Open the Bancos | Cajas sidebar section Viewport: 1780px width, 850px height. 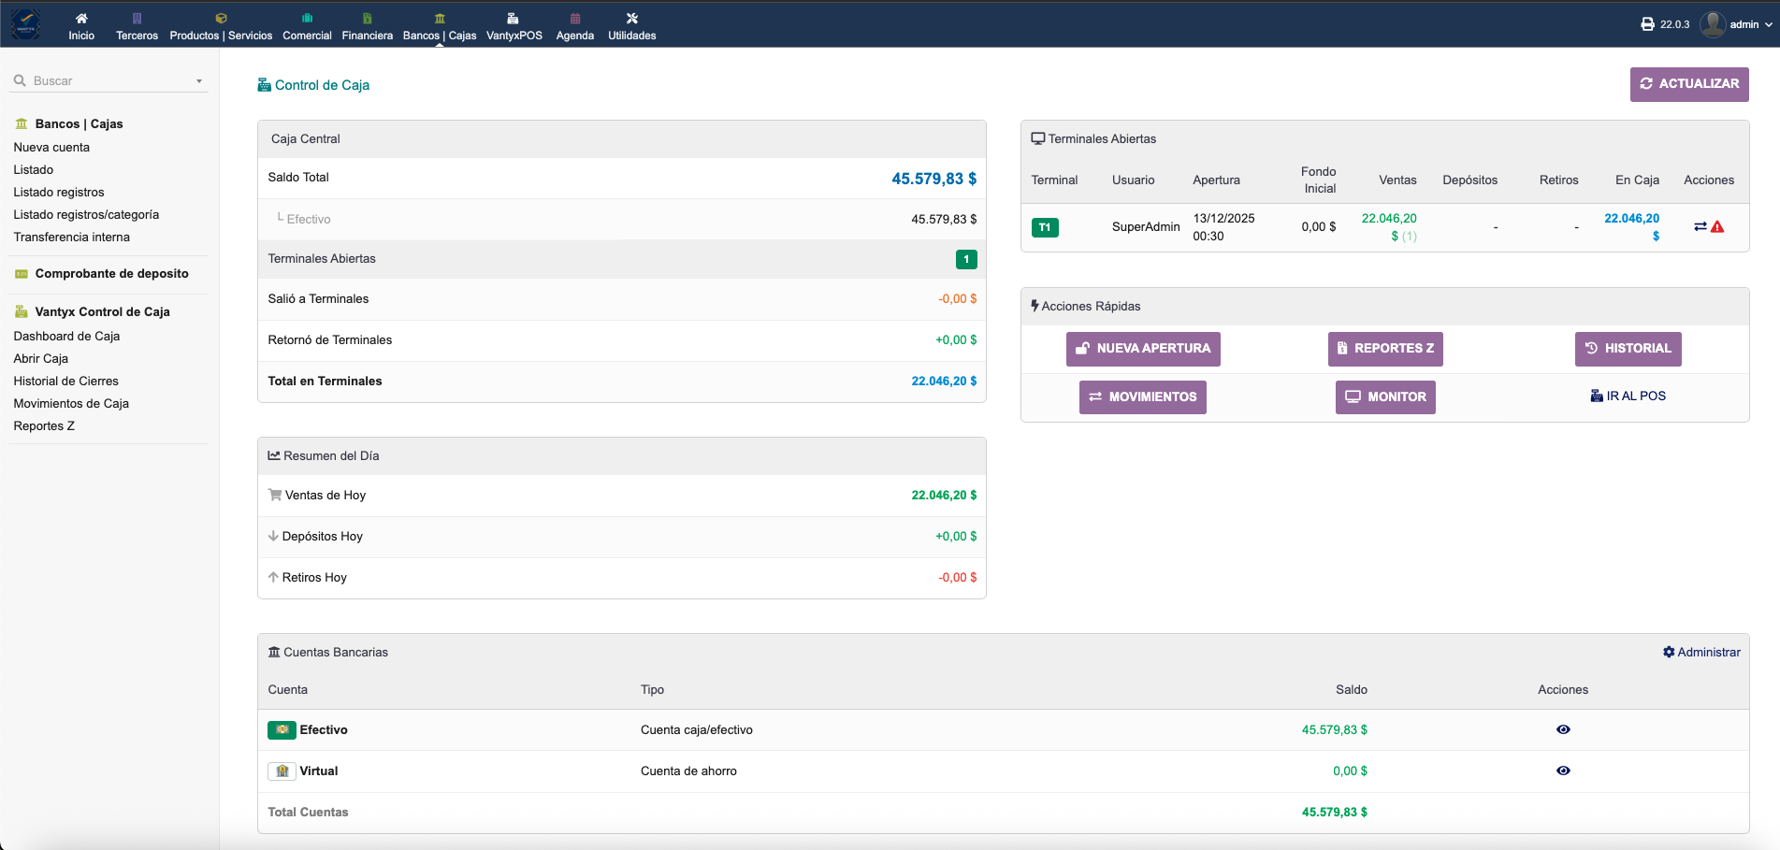pyautogui.click(x=78, y=123)
